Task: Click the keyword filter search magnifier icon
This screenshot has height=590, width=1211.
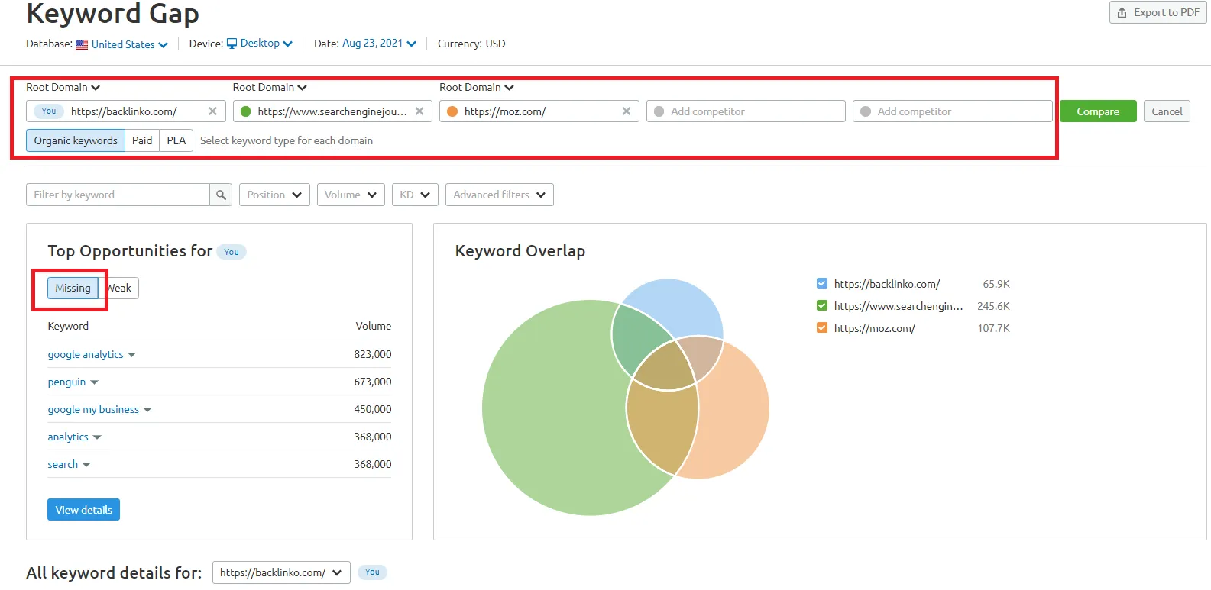Action: 221,195
